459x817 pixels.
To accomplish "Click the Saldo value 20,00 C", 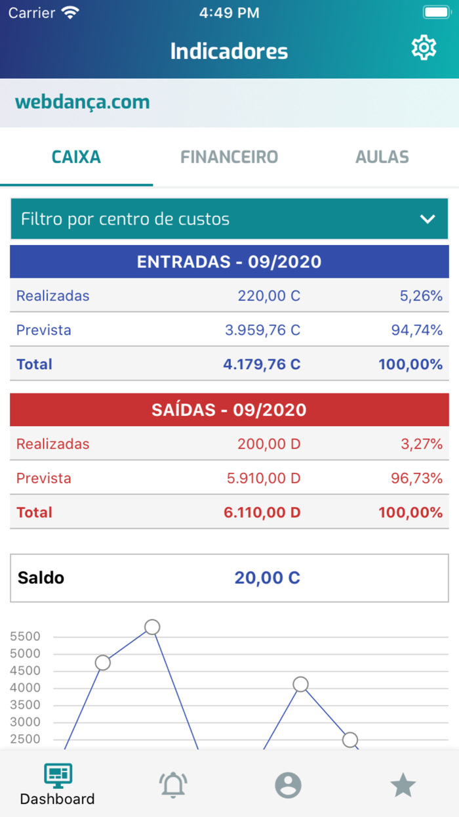I will coord(267,577).
